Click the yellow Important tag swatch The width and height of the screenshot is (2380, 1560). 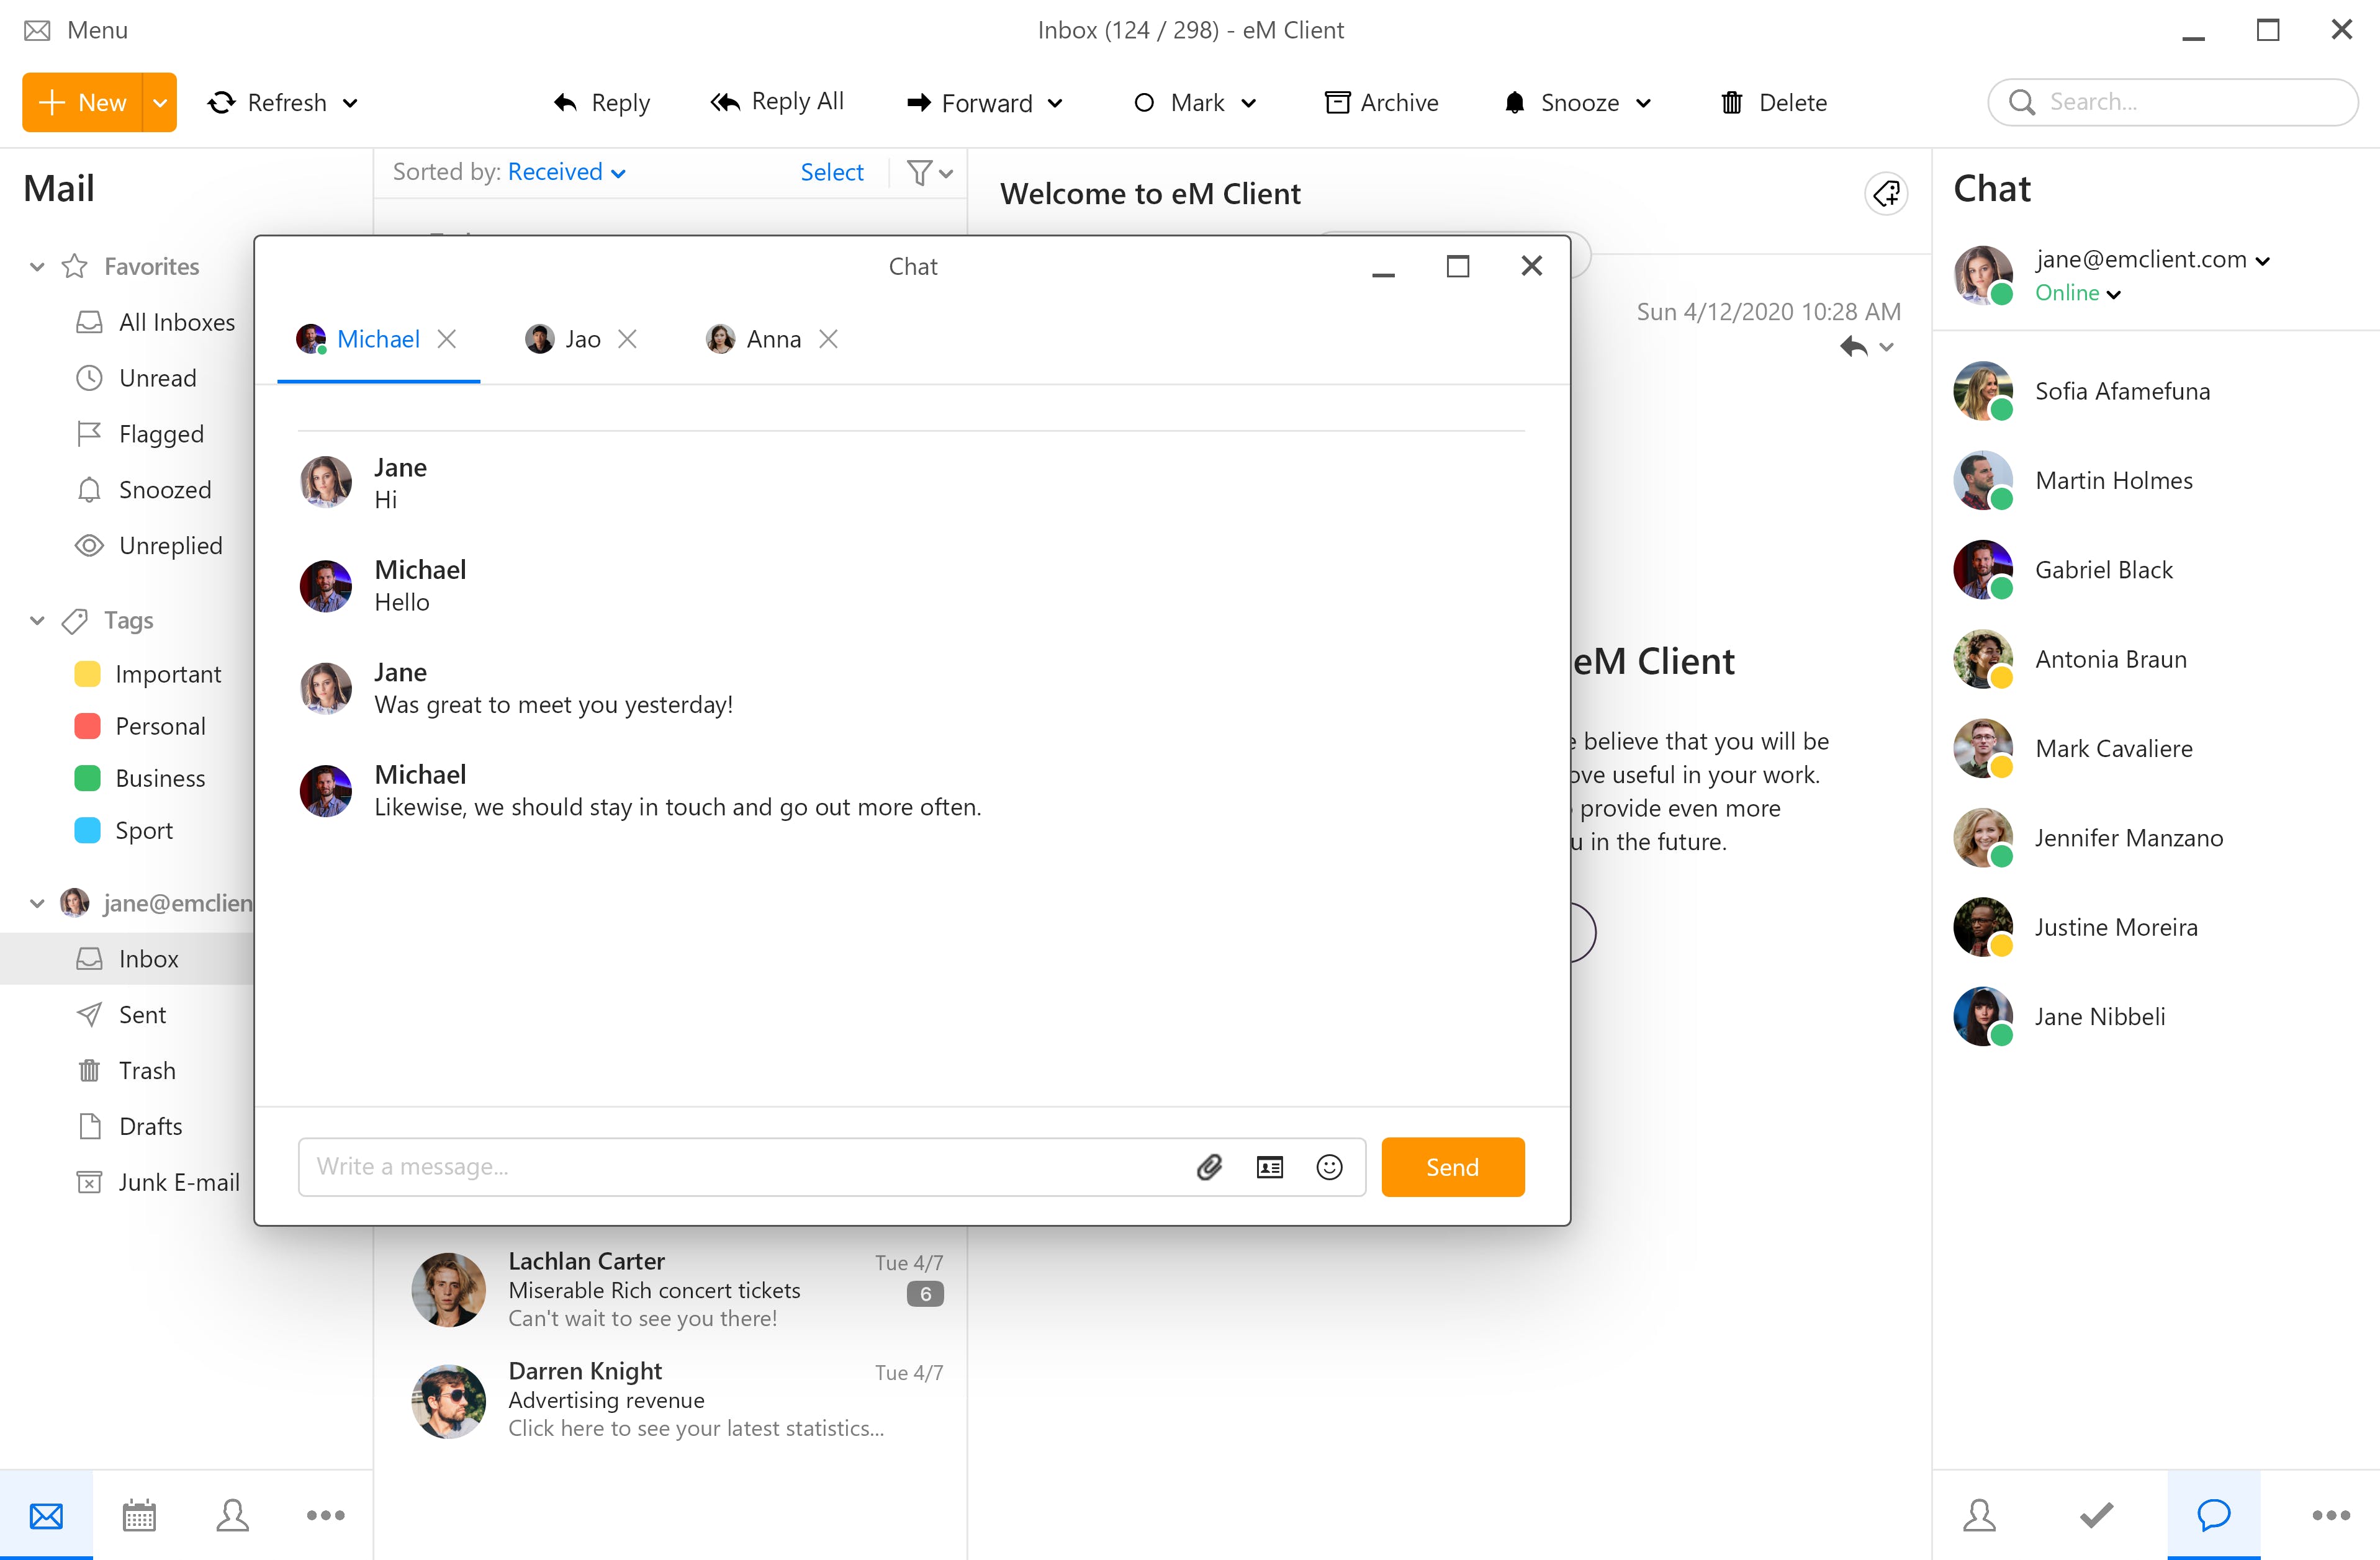click(88, 675)
